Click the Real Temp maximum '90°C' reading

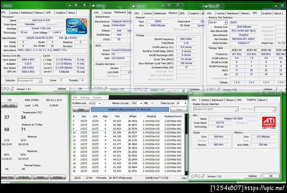point(7,155)
